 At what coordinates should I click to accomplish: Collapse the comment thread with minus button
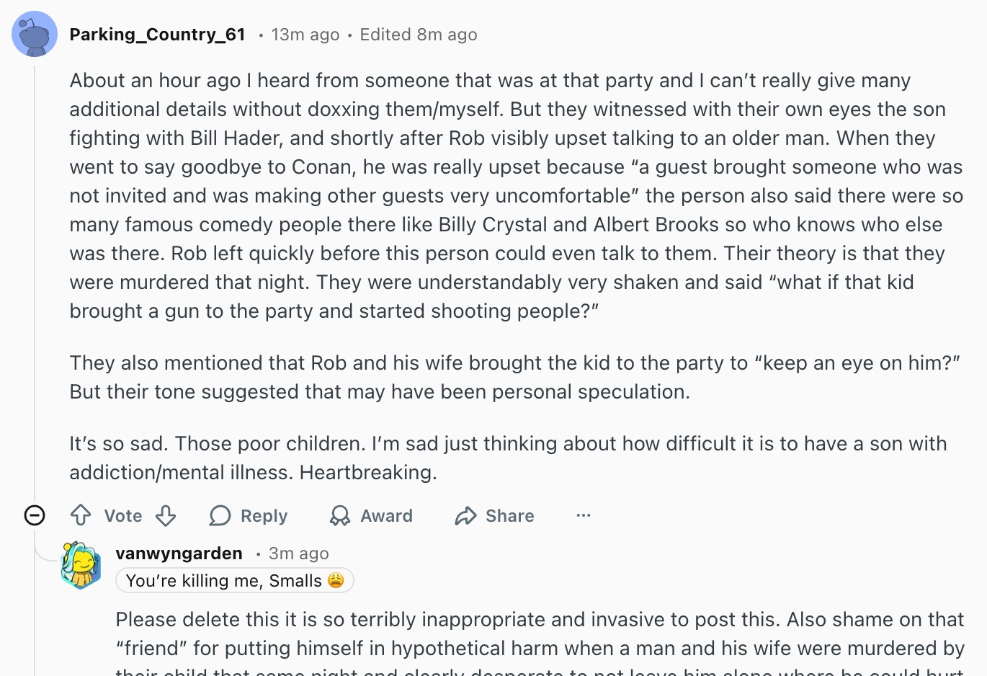(x=35, y=515)
